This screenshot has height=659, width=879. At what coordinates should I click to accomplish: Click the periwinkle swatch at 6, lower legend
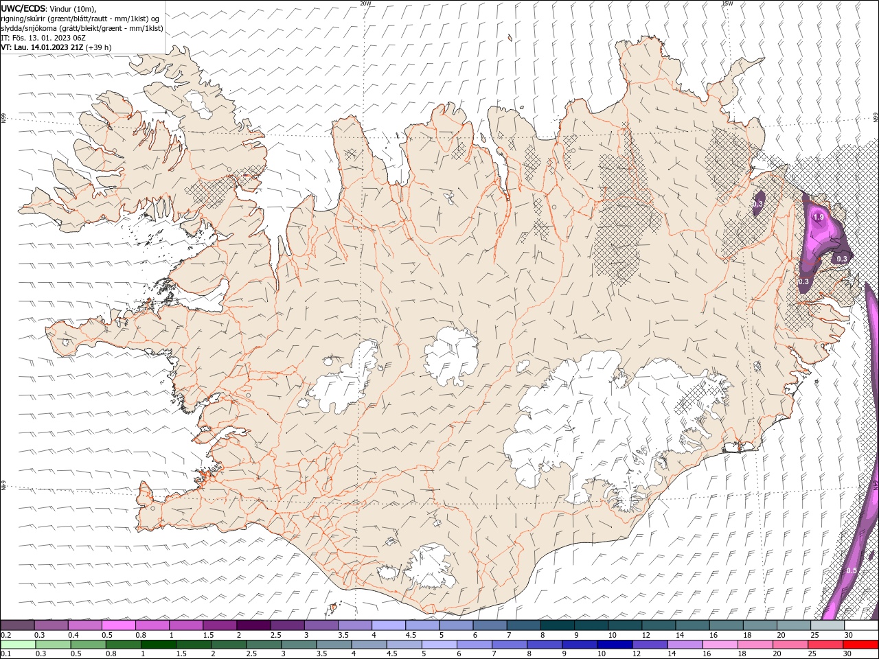pos(474,645)
